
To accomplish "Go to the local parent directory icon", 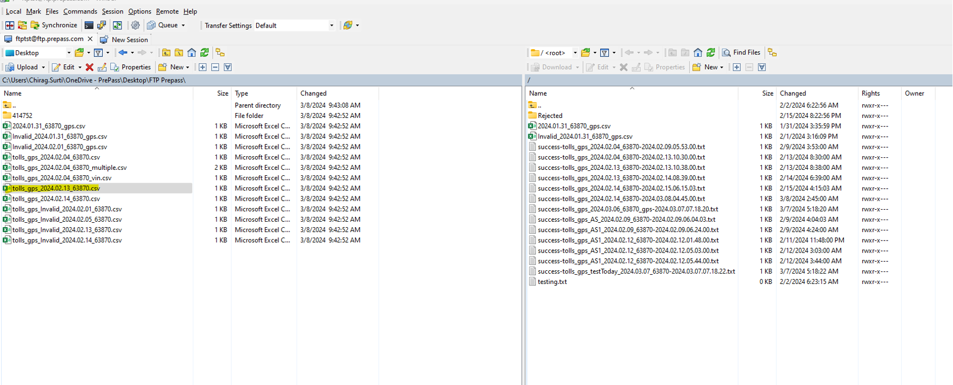I will click(x=166, y=52).
